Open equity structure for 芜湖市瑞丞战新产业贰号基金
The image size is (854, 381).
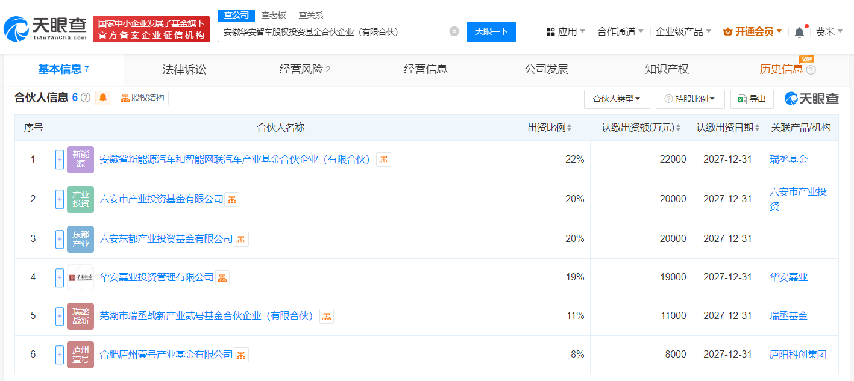327,316
